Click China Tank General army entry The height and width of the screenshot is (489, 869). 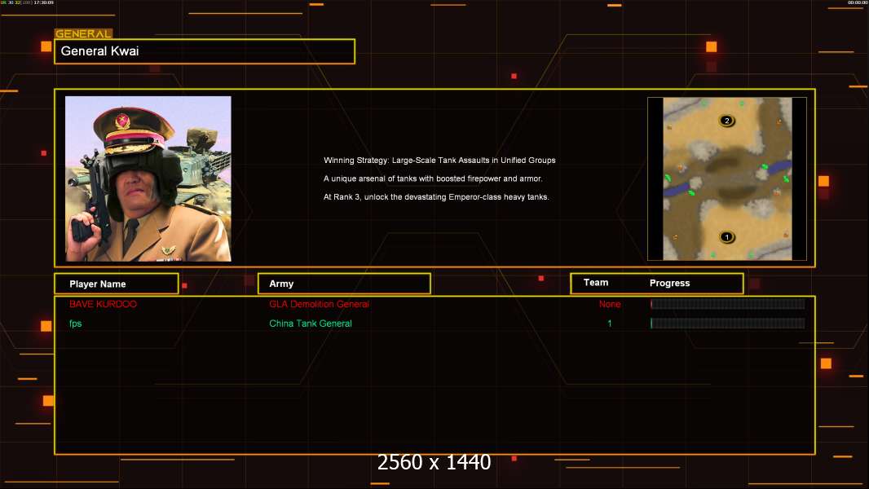(311, 324)
